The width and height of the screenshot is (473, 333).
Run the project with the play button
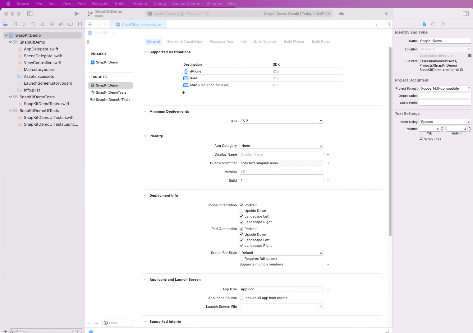point(76,14)
